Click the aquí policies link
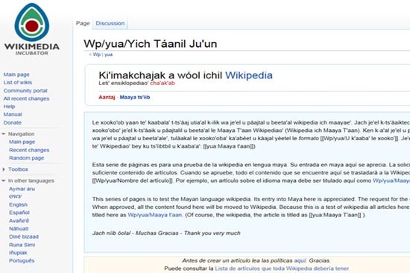Viewport: 410px width, 273px height. point(300,261)
